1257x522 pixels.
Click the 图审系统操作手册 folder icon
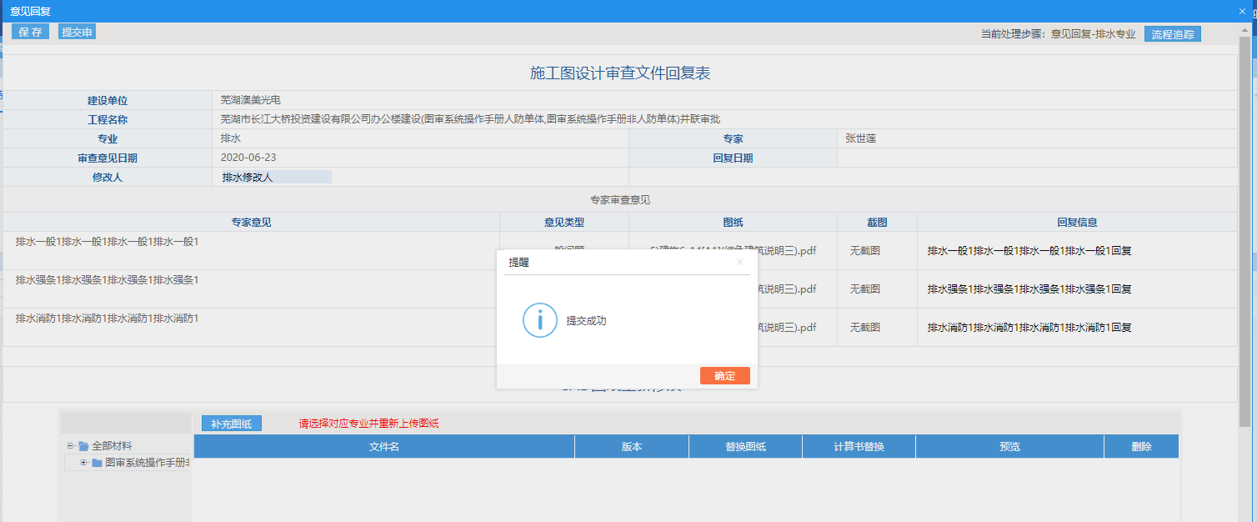pyautogui.click(x=97, y=463)
